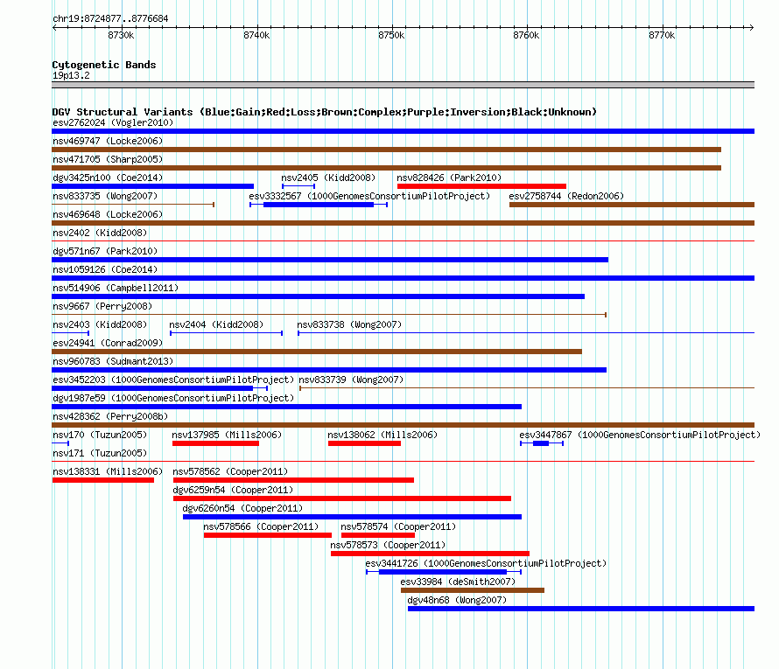This screenshot has height=669, width=779.
Task: Click the nsv2403 (Kidd2008) label
Action: click(x=100, y=324)
